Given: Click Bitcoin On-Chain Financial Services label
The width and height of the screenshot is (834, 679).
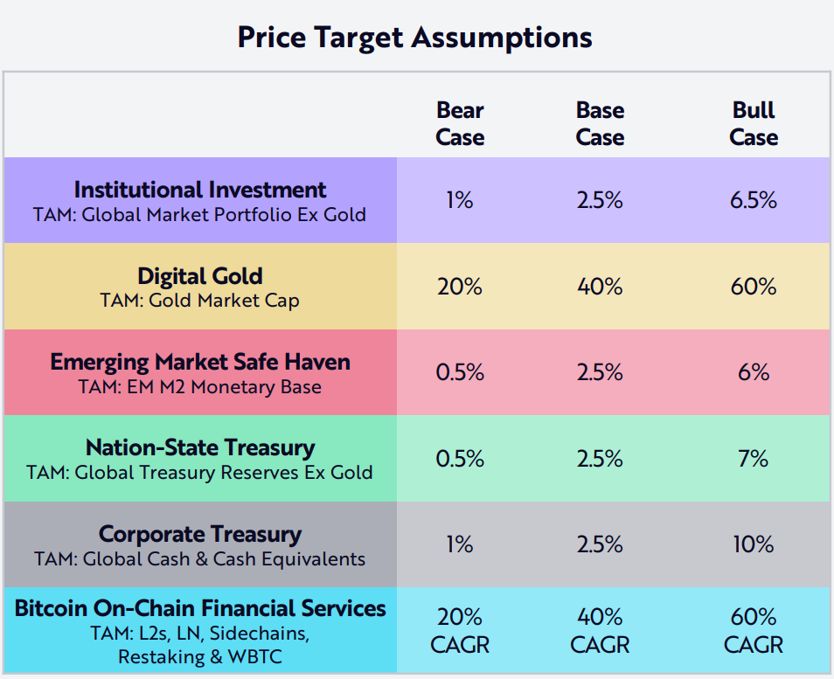Looking at the screenshot, I should tap(200, 608).
